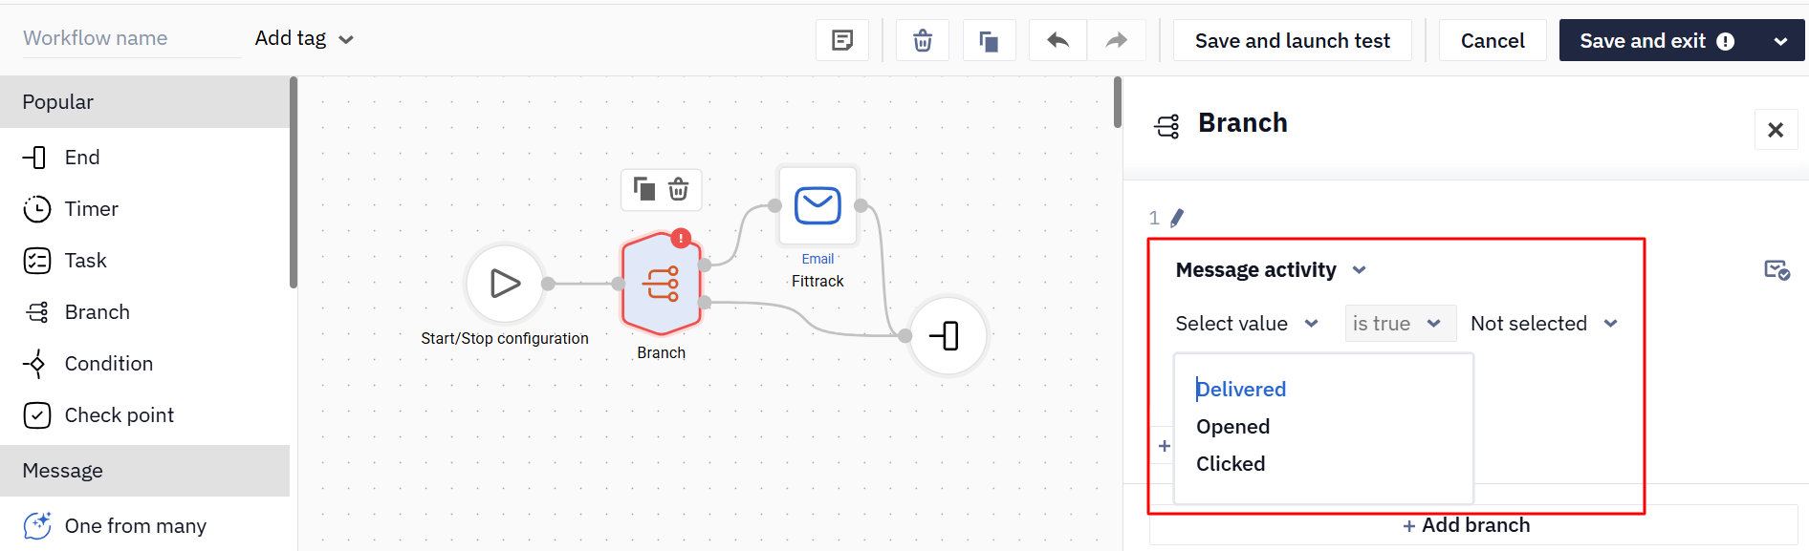The image size is (1809, 551).
Task: Pick Timer from the Popular list
Action: pos(144,209)
